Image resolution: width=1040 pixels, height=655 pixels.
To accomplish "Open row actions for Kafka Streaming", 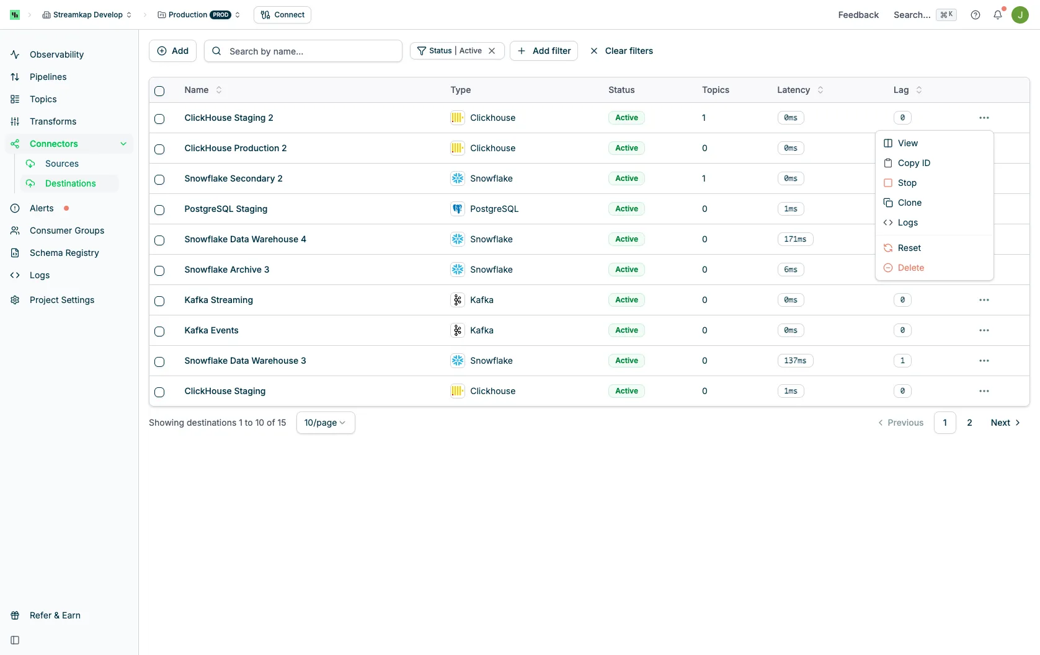I will tap(984, 300).
